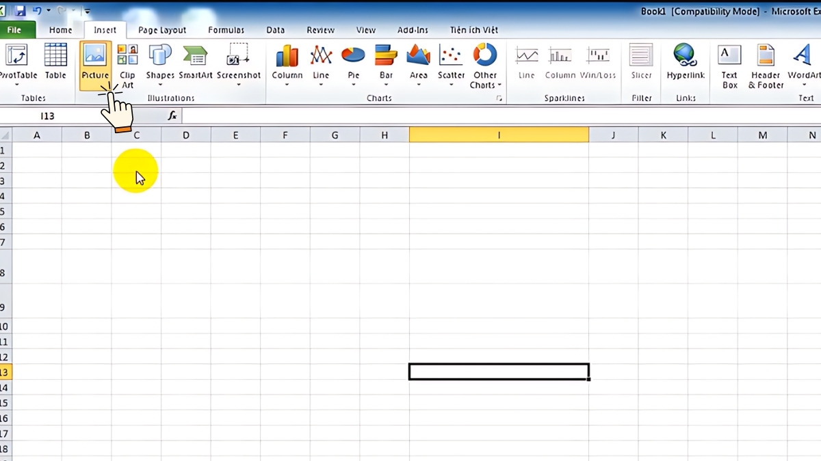This screenshot has width=821, height=461.
Task: Click the Charts dialog launcher
Action: [499, 98]
